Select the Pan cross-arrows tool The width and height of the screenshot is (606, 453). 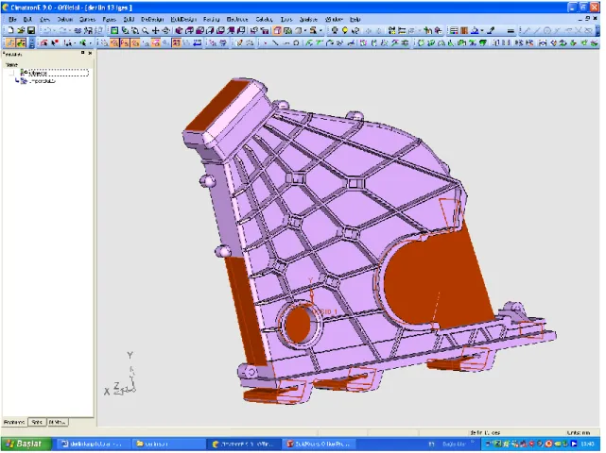click(155, 30)
